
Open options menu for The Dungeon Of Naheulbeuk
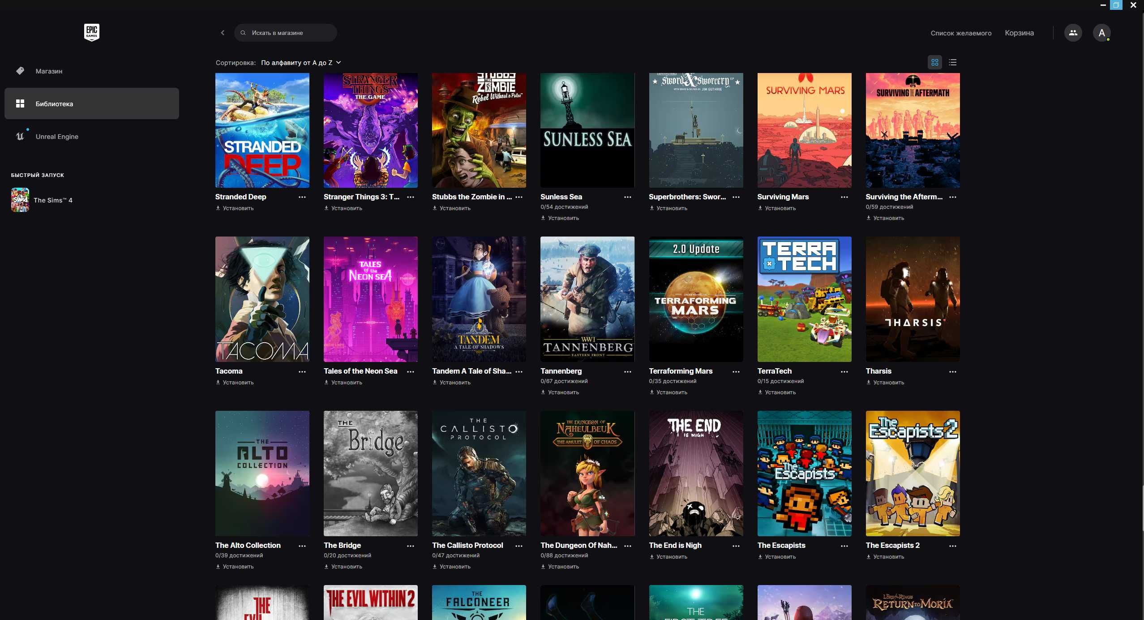(628, 546)
